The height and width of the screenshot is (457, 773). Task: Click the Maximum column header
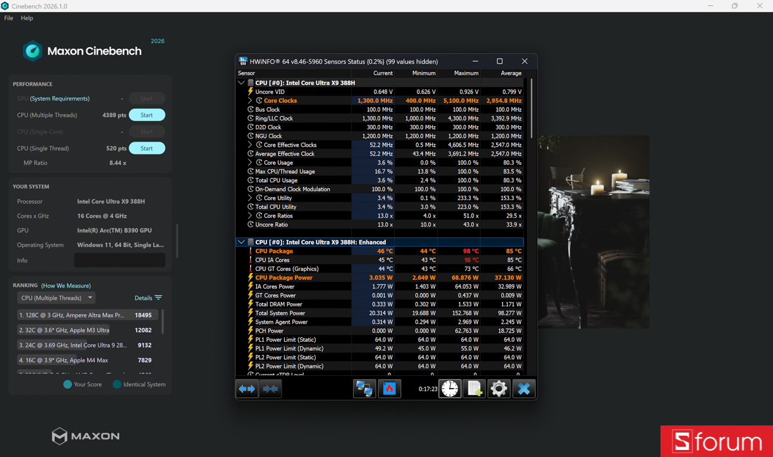click(466, 73)
